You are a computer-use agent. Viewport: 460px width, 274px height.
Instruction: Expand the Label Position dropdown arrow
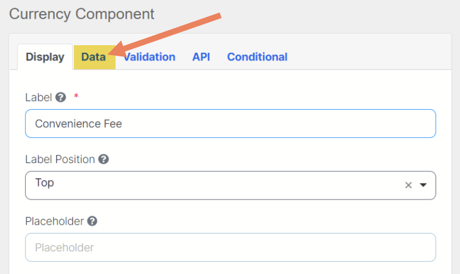(424, 185)
